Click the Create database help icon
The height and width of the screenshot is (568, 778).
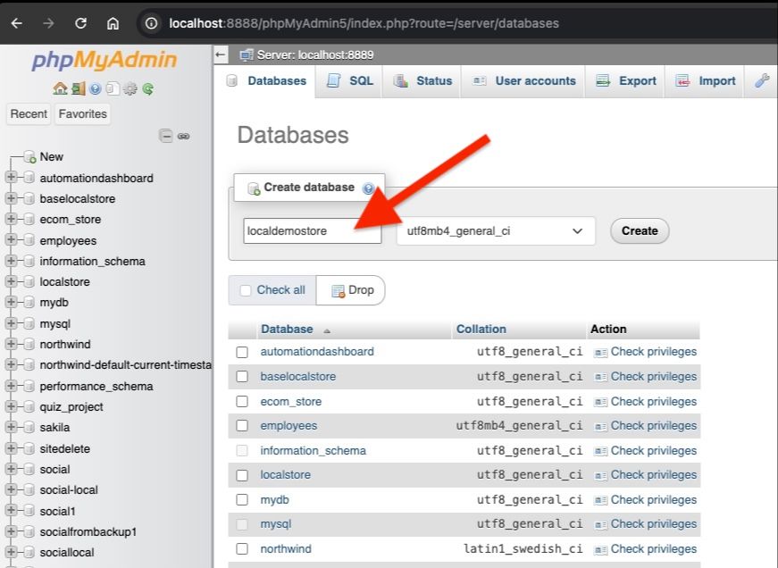(368, 188)
